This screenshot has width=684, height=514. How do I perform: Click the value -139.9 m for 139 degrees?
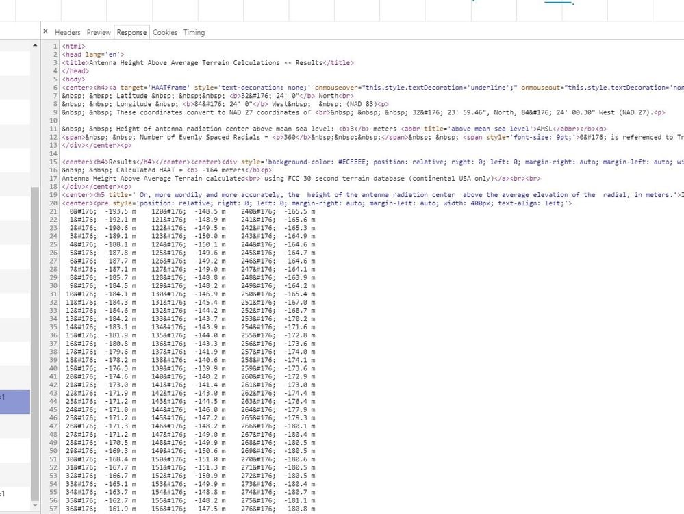tap(210, 368)
